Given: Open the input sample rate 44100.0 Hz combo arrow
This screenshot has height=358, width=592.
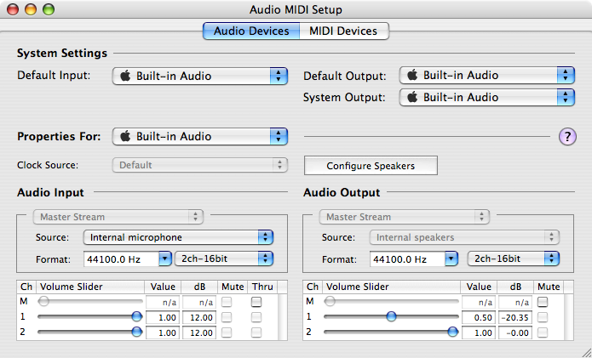Looking at the screenshot, I should [x=165, y=259].
